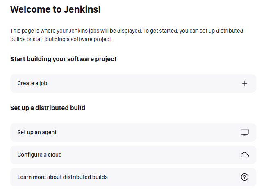
Task: Open the Configure a cloud link
Action: click(x=133, y=155)
